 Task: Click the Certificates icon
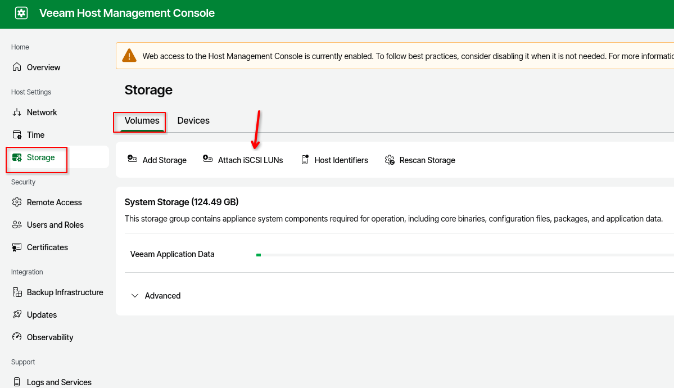(17, 247)
